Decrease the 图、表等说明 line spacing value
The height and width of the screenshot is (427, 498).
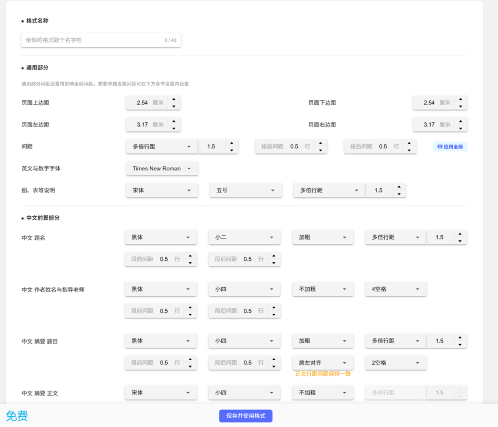click(399, 194)
